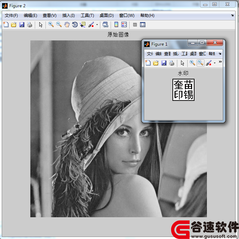Screen dimensions: 239x239
Task: Open truncated 桌面 menu in Figure 1
Action: click(x=193, y=54)
